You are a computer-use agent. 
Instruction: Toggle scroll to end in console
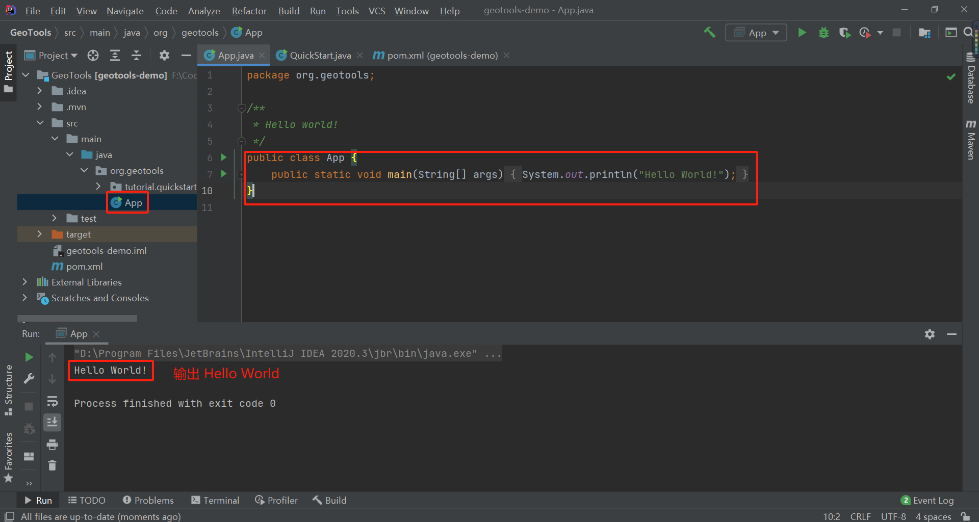click(52, 422)
